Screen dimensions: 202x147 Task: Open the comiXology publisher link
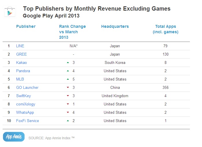26,104
